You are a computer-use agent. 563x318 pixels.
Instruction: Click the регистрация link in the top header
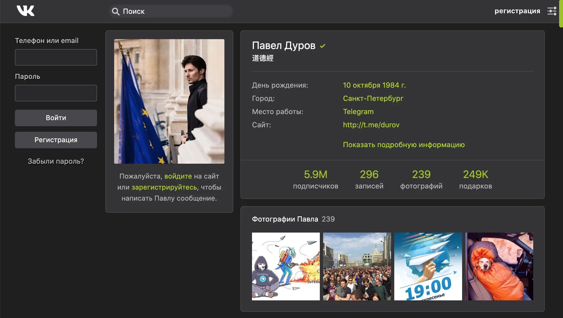(517, 11)
